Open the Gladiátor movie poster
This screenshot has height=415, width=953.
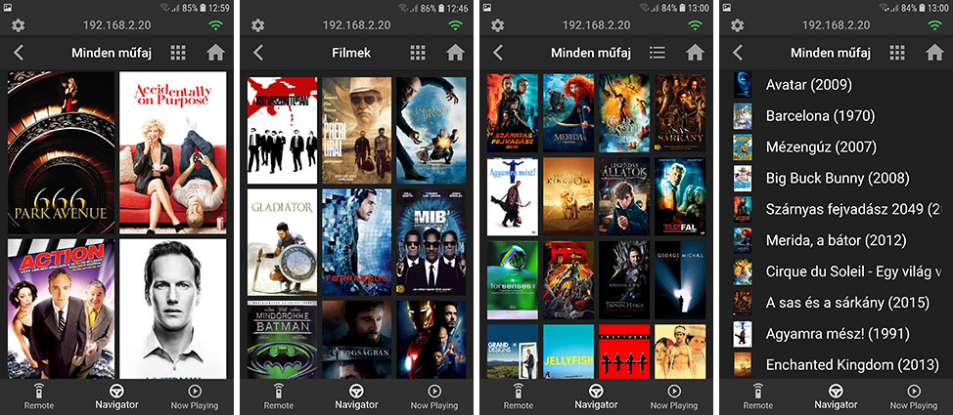pyautogui.click(x=282, y=242)
